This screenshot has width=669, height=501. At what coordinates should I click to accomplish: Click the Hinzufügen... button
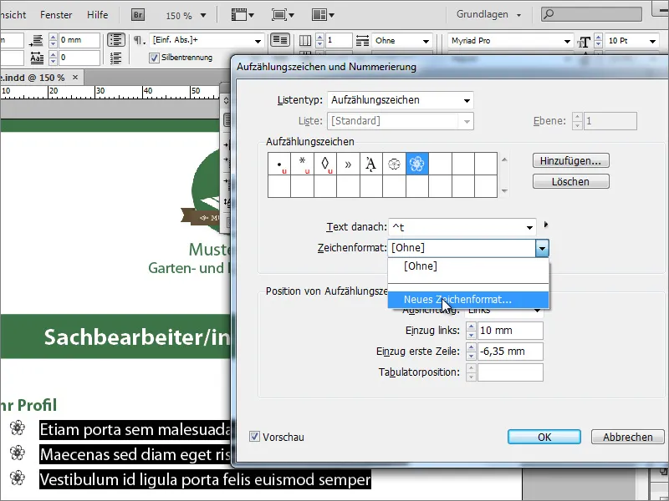570,160
